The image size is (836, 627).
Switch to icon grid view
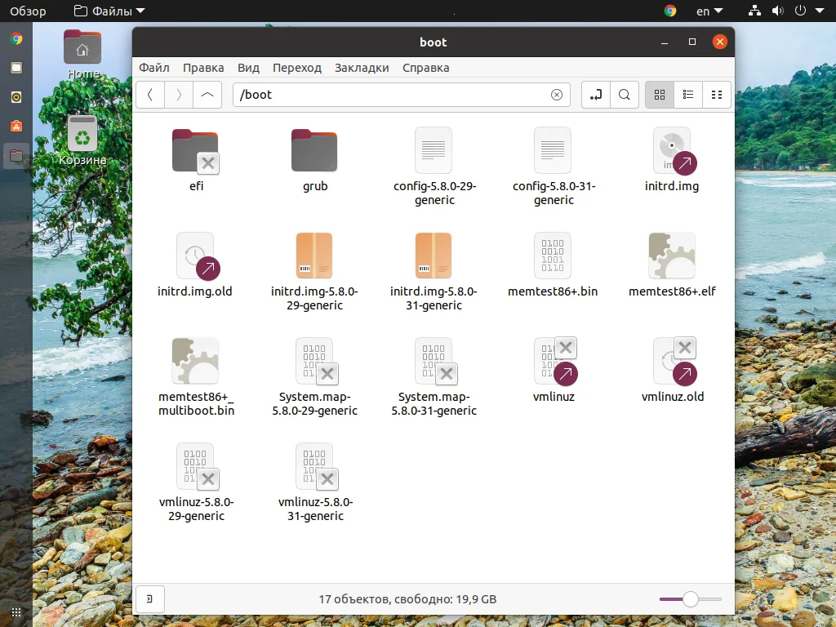660,95
